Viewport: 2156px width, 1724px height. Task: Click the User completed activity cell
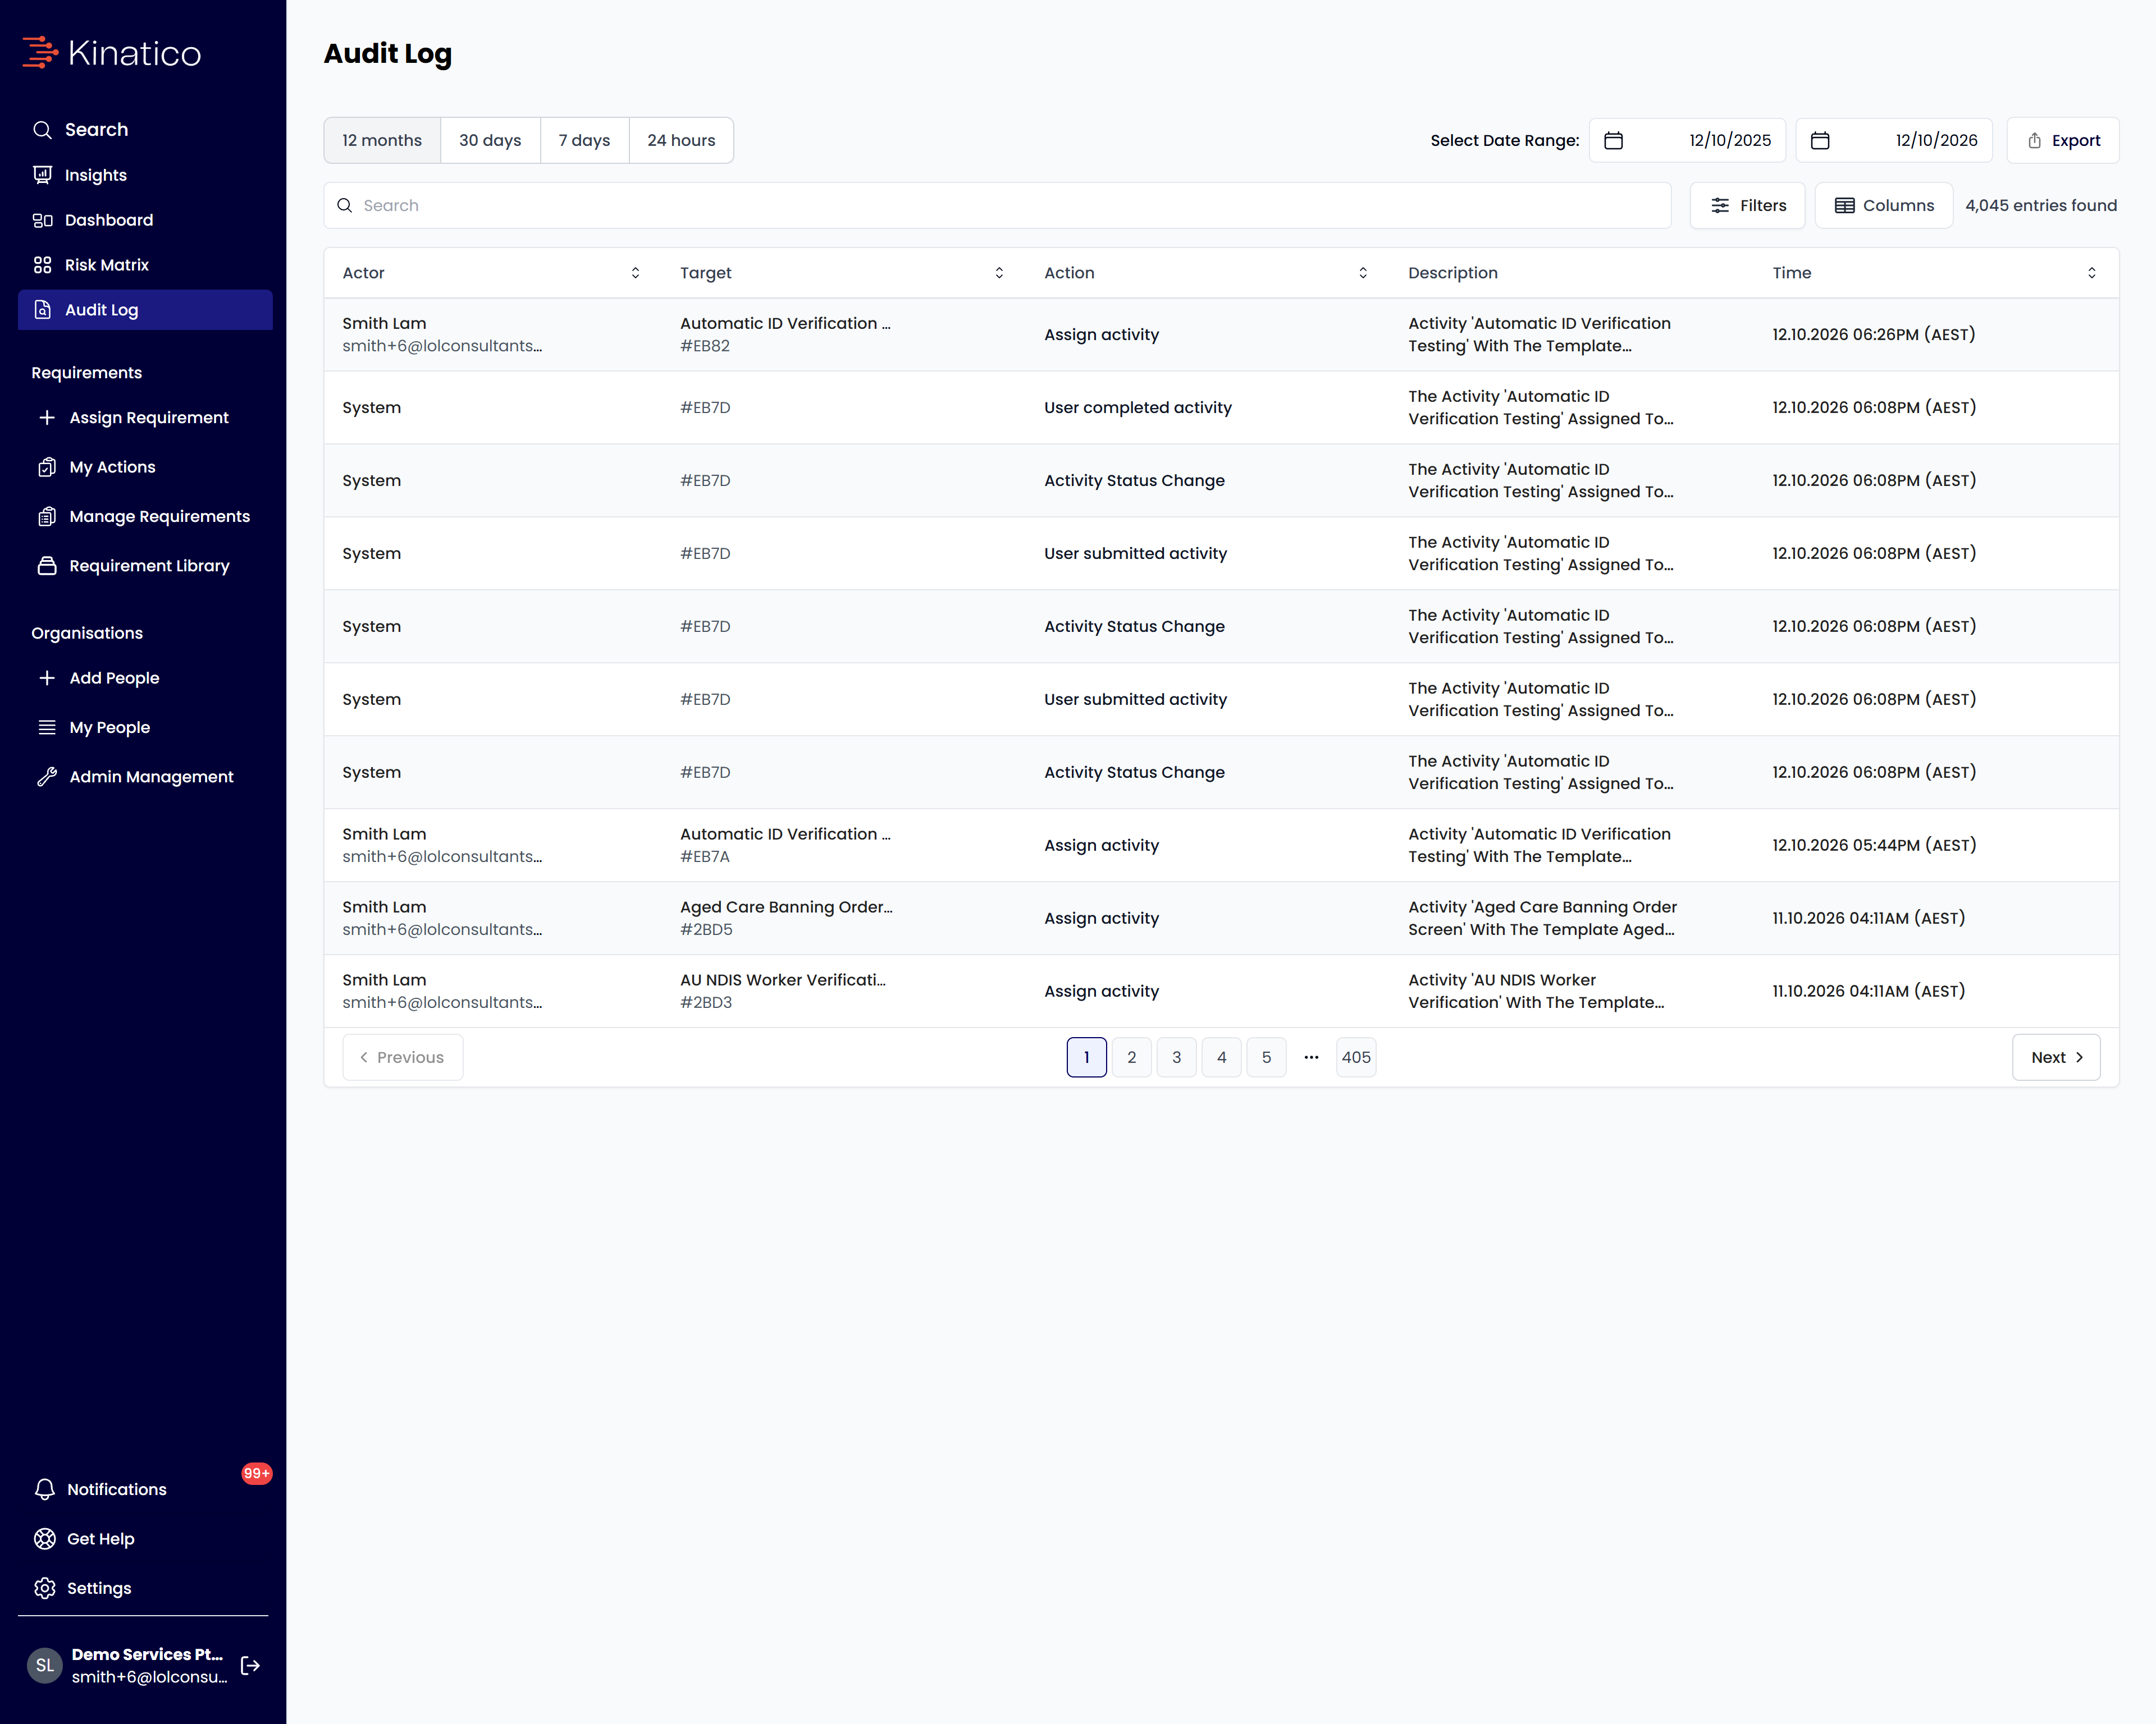click(x=1138, y=408)
